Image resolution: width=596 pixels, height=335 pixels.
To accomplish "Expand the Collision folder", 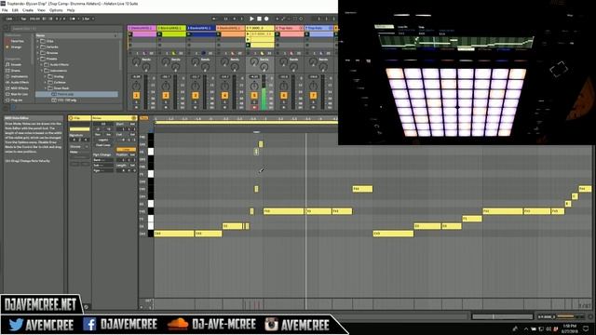I will pos(46,82).
